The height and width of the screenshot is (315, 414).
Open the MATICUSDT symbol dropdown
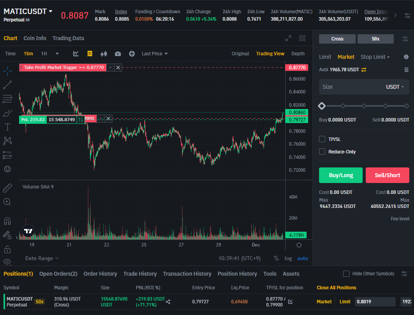pos(51,11)
